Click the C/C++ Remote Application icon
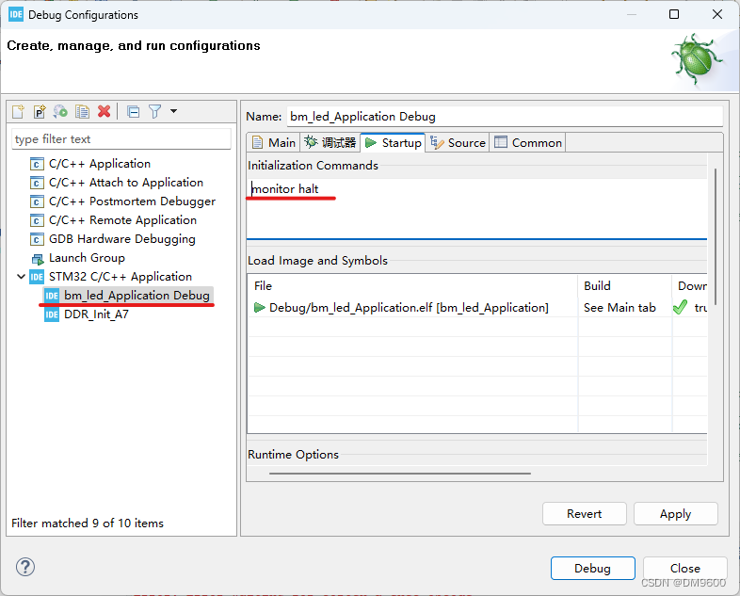740x596 pixels. tap(37, 221)
